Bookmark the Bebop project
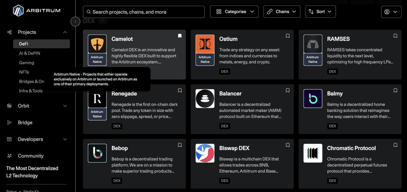Screen dimensions: 407x192 click(180, 145)
